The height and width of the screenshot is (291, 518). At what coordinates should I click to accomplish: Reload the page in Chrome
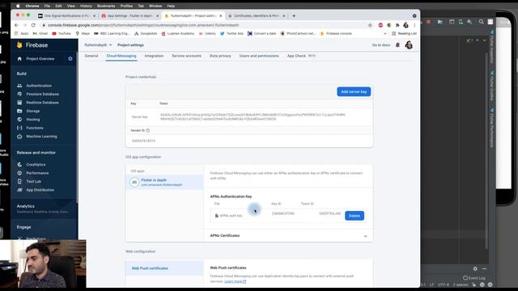click(x=33, y=25)
